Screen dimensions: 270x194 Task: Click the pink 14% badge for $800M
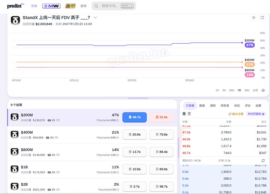tap(250, 75)
